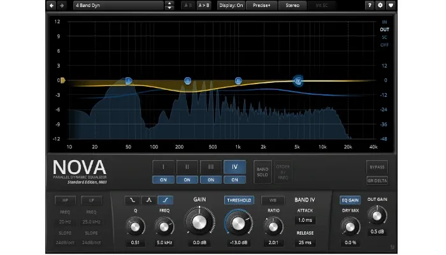This screenshot has width=446, height=255.
Task: Click the FREQ knob
Action: (164, 227)
